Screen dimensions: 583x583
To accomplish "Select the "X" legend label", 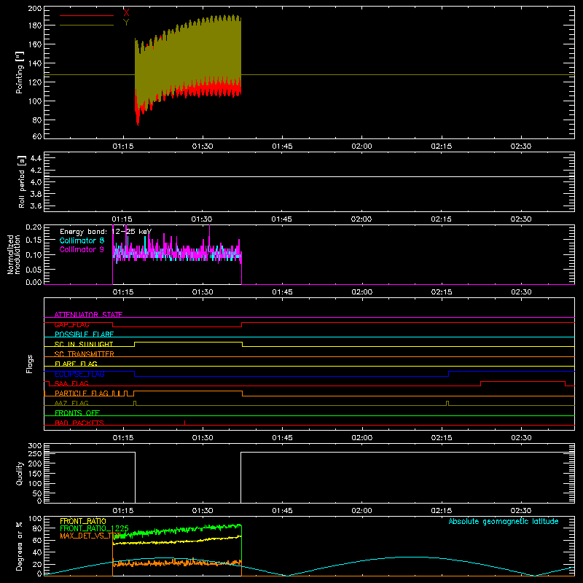I will 126,13.
